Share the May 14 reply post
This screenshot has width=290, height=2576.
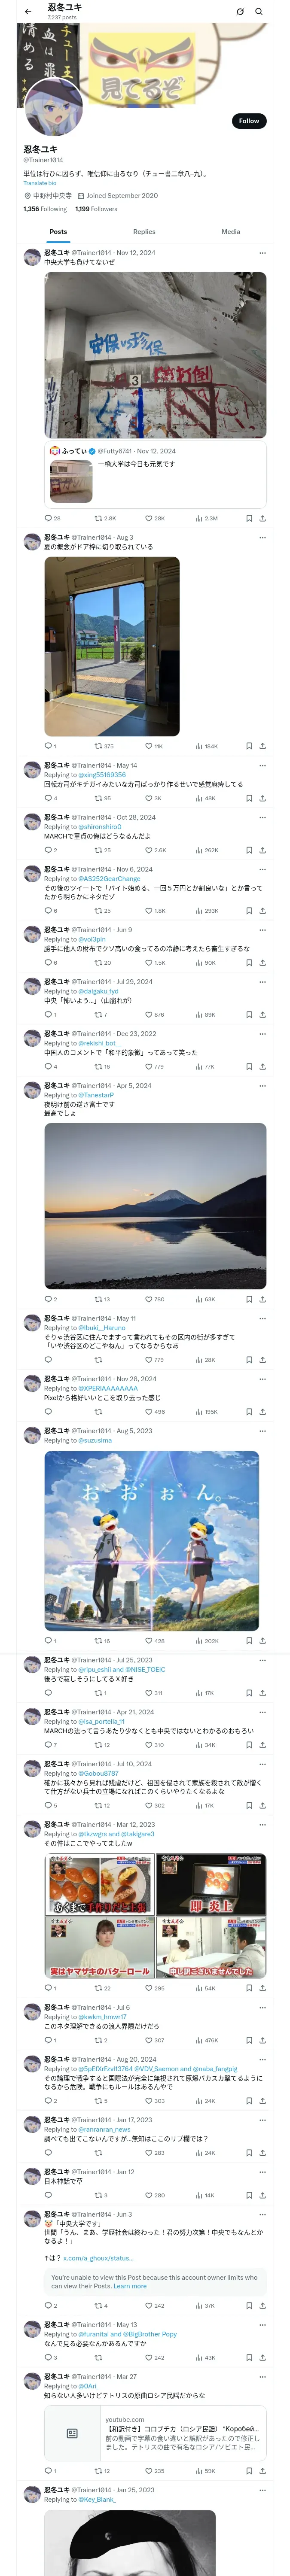(262, 798)
